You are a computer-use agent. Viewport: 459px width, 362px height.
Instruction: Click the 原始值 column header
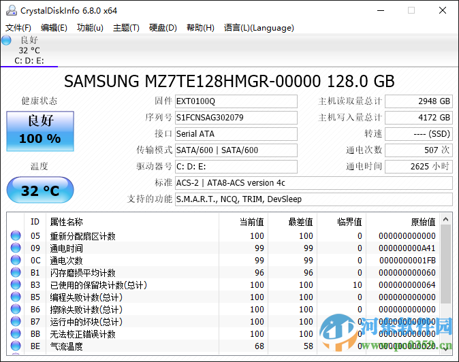[402, 222]
